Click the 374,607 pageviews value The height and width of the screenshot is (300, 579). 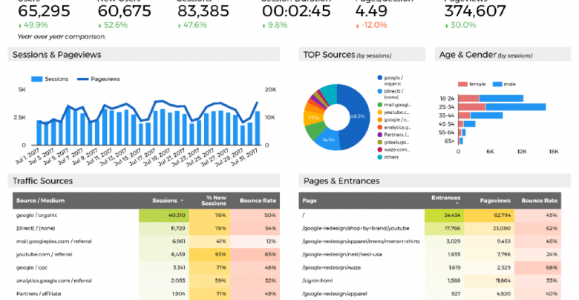475,11
